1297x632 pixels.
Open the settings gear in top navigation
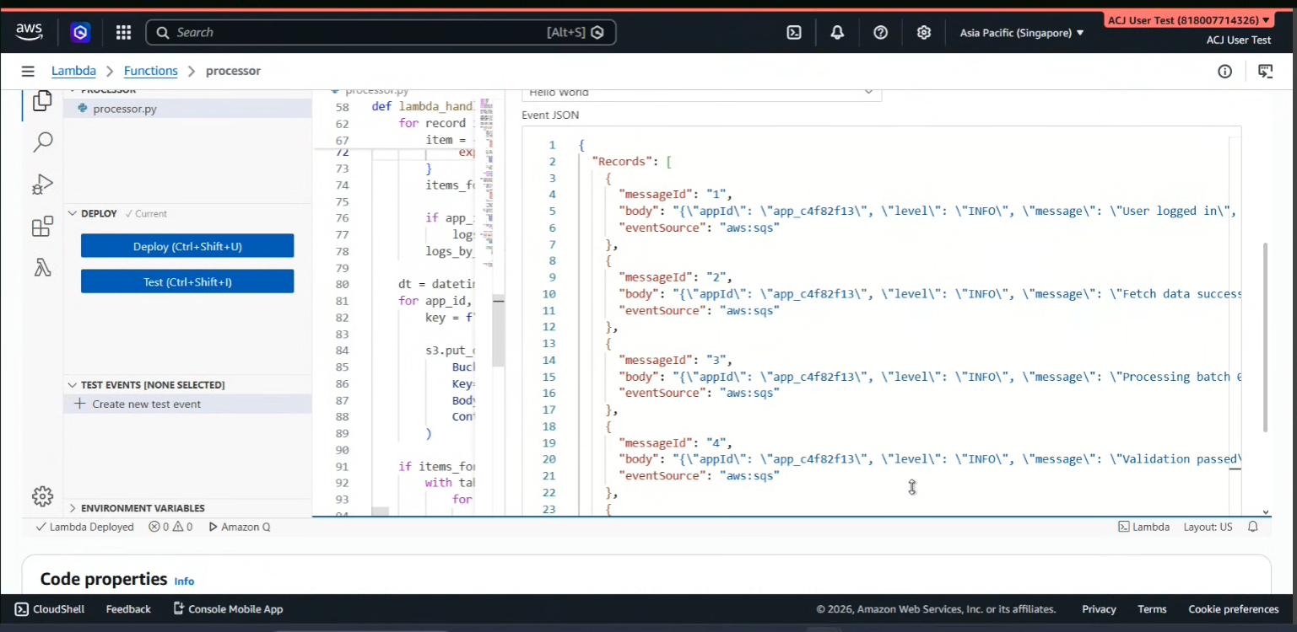(924, 33)
